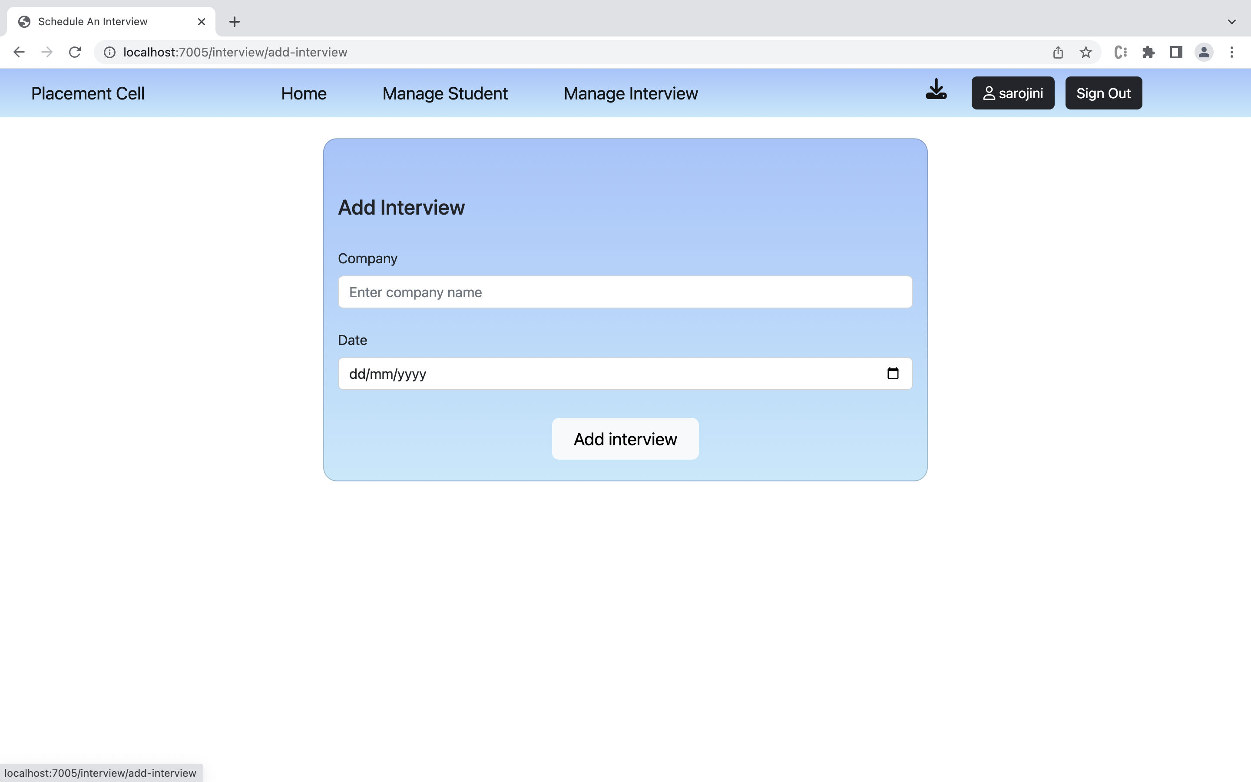Click the browser profile avatar icon
Image resolution: width=1251 pixels, height=782 pixels.
(x=1204, y=52)
